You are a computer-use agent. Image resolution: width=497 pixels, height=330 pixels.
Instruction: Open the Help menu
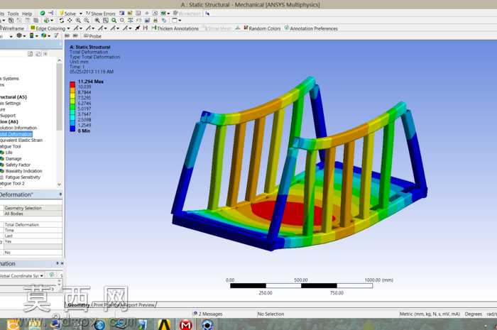click(x=27, y=13)
